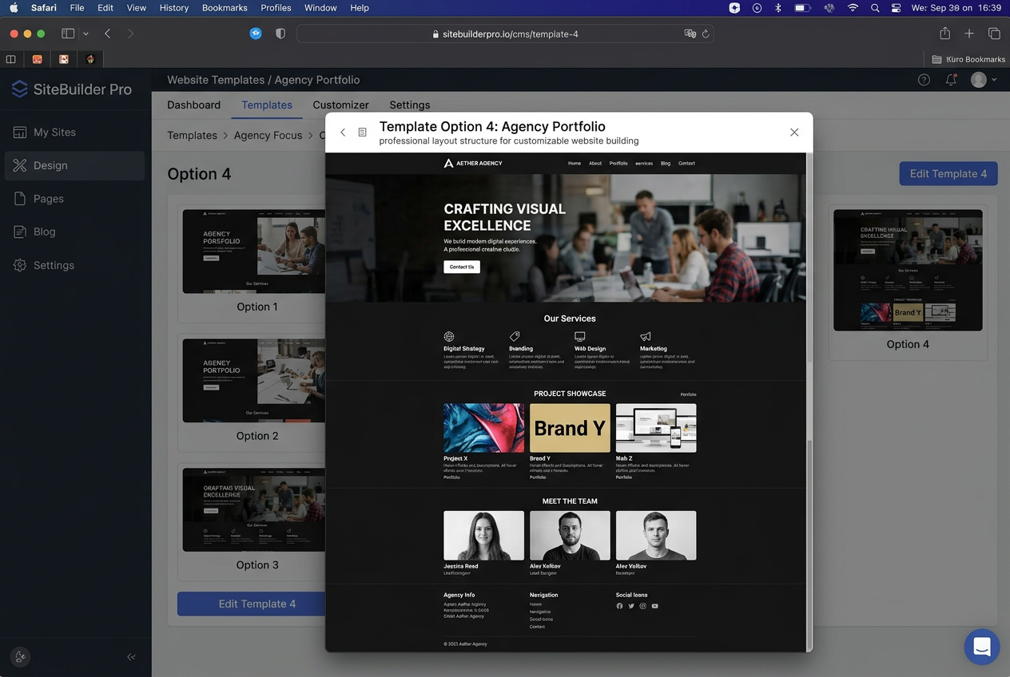
Task: Click the Templates breadcrumb link
Action: [x=192, y=135]
